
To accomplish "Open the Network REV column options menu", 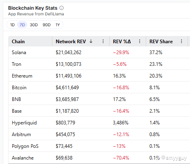I will 103,41.
